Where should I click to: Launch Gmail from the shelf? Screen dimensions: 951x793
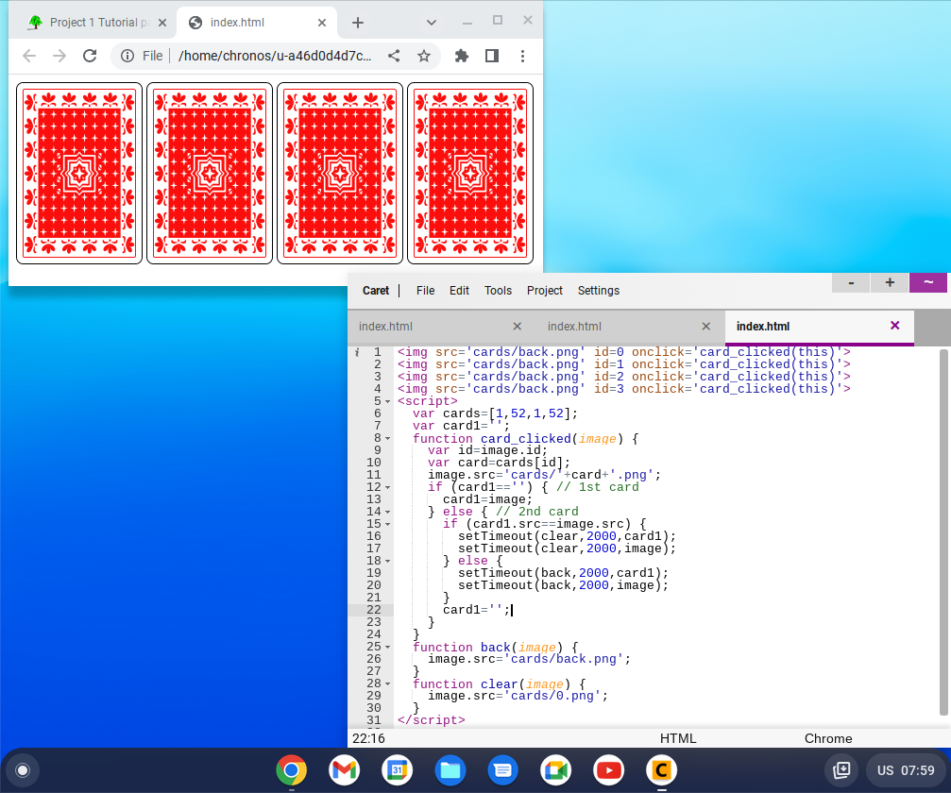coord(344,770)
